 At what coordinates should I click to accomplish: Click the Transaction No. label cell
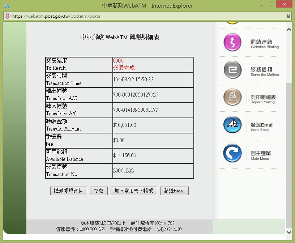pyautogui.click(x=79, y=171)
